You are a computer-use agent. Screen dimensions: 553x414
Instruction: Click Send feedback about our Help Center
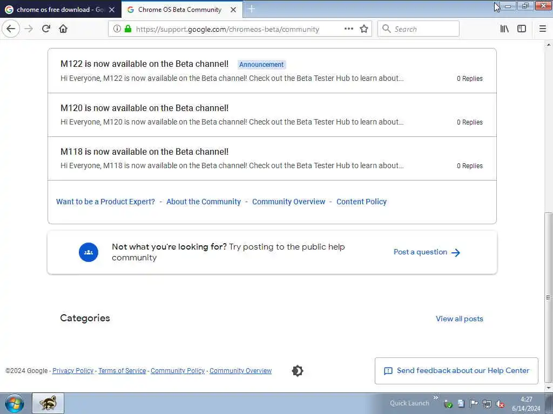[x=456, y=371]
